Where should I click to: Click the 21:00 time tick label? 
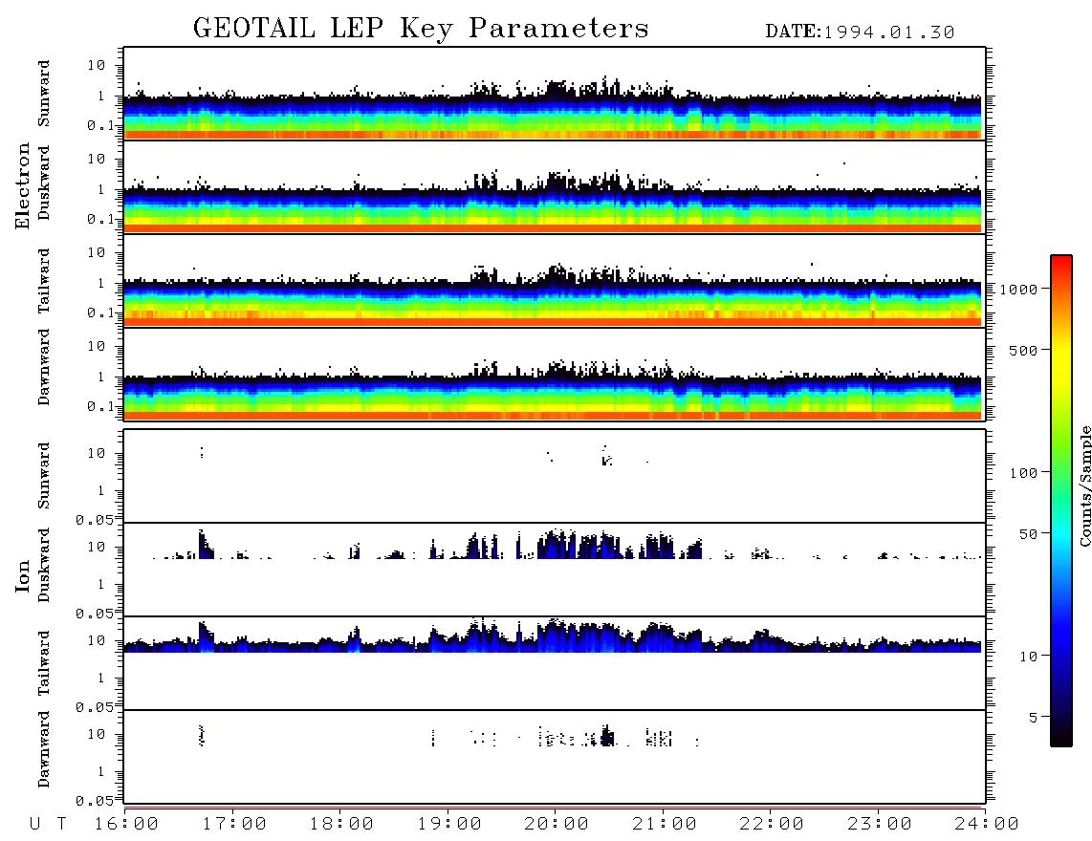[x=665, y=825]
